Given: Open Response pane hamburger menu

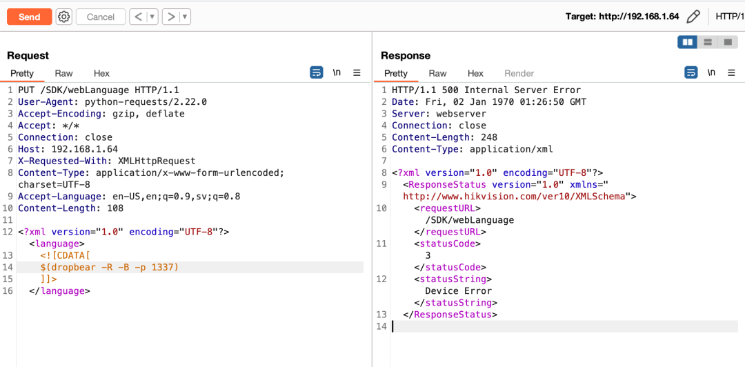Looking at the screenshot, I should point(731,72).
